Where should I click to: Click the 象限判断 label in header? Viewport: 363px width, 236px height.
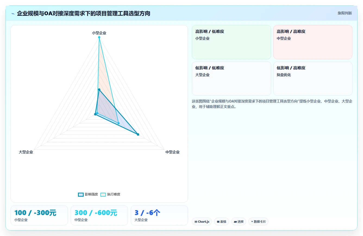click(x=345, y=13)
